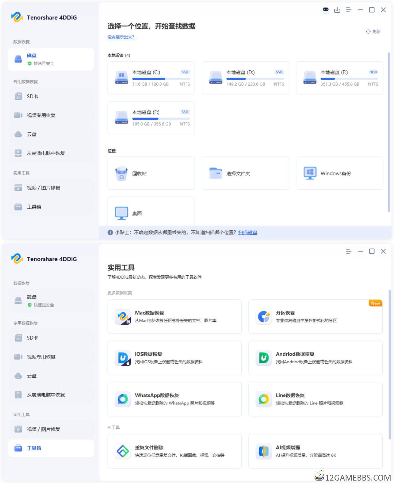Viewport: 394px width, 483px height.
Task: Choose the 桌面 desktop location
Action: [x=151, y=213]
